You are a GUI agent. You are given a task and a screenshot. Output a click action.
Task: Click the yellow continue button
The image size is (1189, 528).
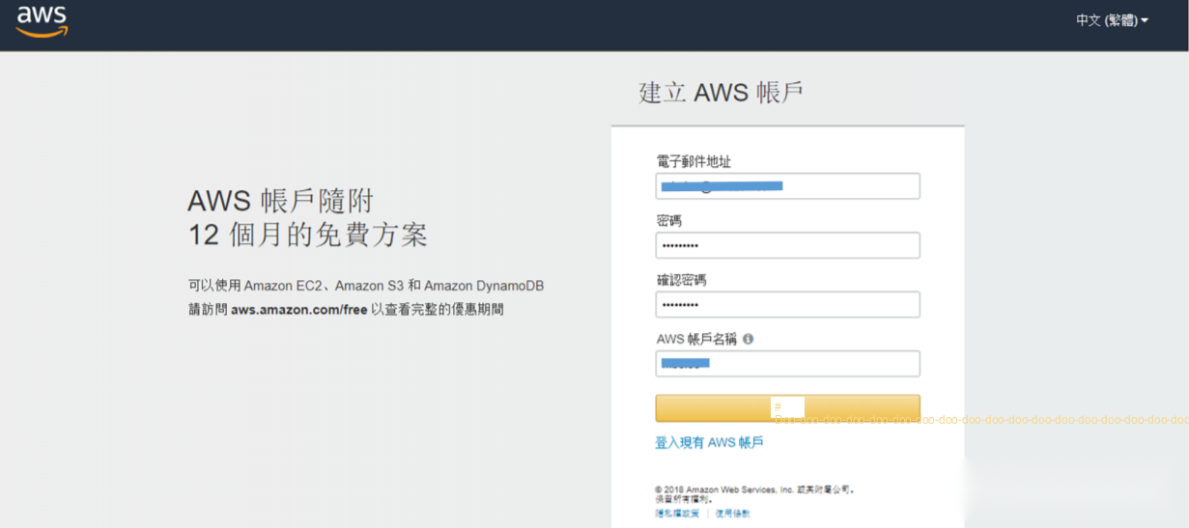coord(787,408)
